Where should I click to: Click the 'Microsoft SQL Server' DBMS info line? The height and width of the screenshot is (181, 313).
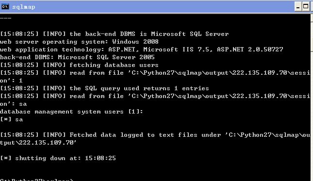click(115, 34)
